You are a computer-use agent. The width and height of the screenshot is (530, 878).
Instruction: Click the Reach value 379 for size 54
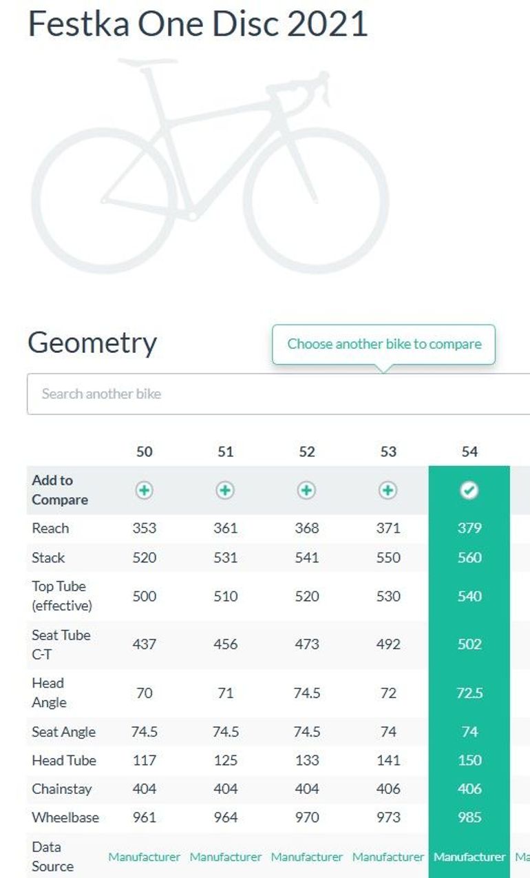pos(469,529)
